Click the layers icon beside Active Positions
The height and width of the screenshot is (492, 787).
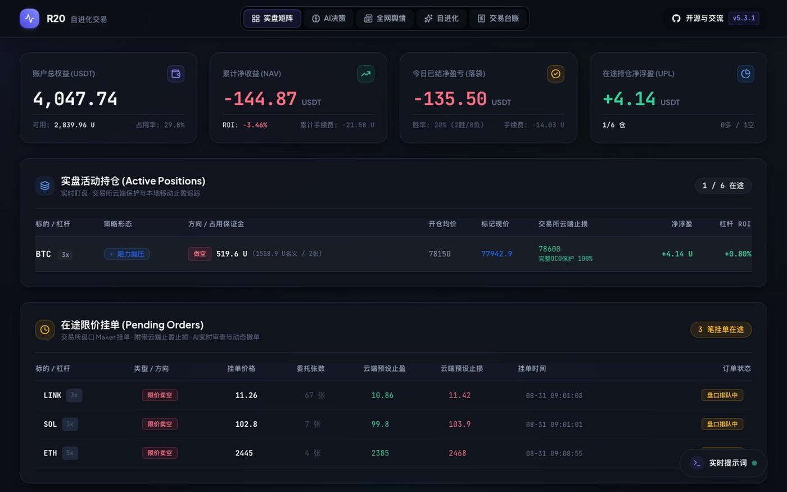click(45, 186)
